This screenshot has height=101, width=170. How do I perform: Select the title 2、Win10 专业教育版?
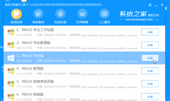click(x=33, y=43)
